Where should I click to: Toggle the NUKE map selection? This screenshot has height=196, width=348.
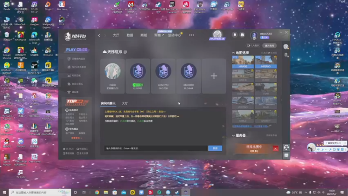tap(266, 103)
